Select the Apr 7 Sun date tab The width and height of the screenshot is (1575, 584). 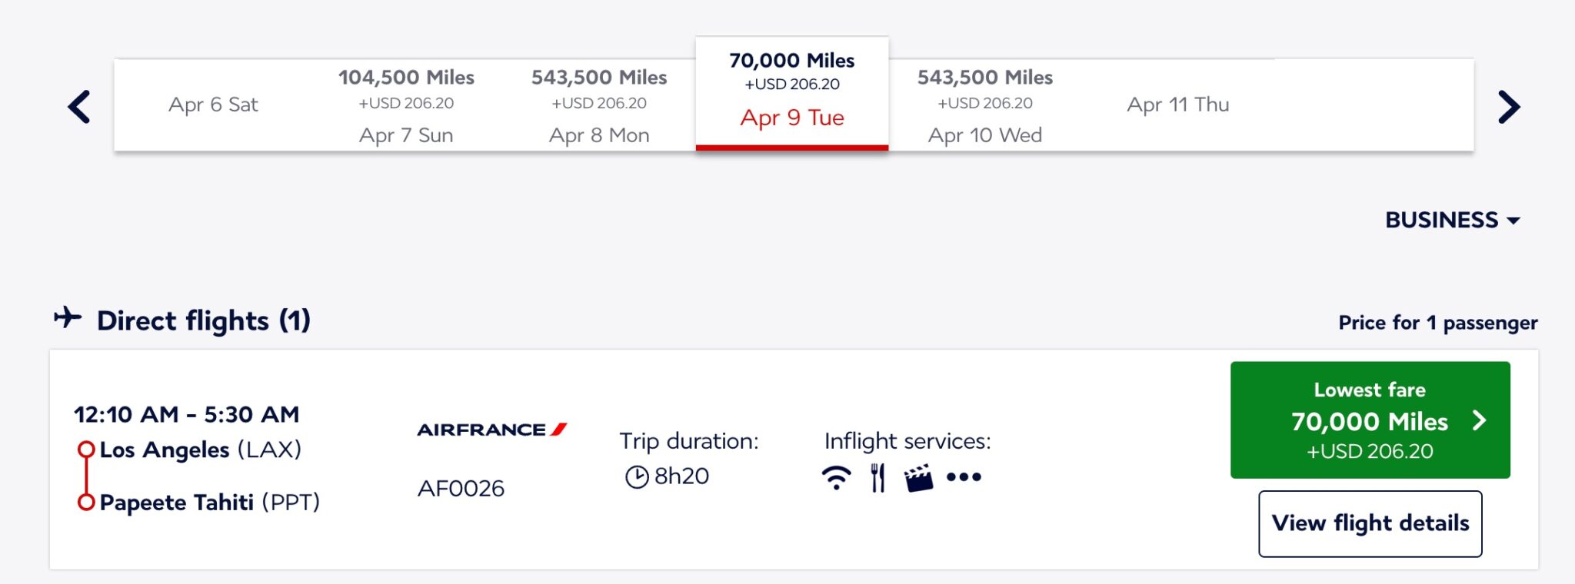coord(406,105)
